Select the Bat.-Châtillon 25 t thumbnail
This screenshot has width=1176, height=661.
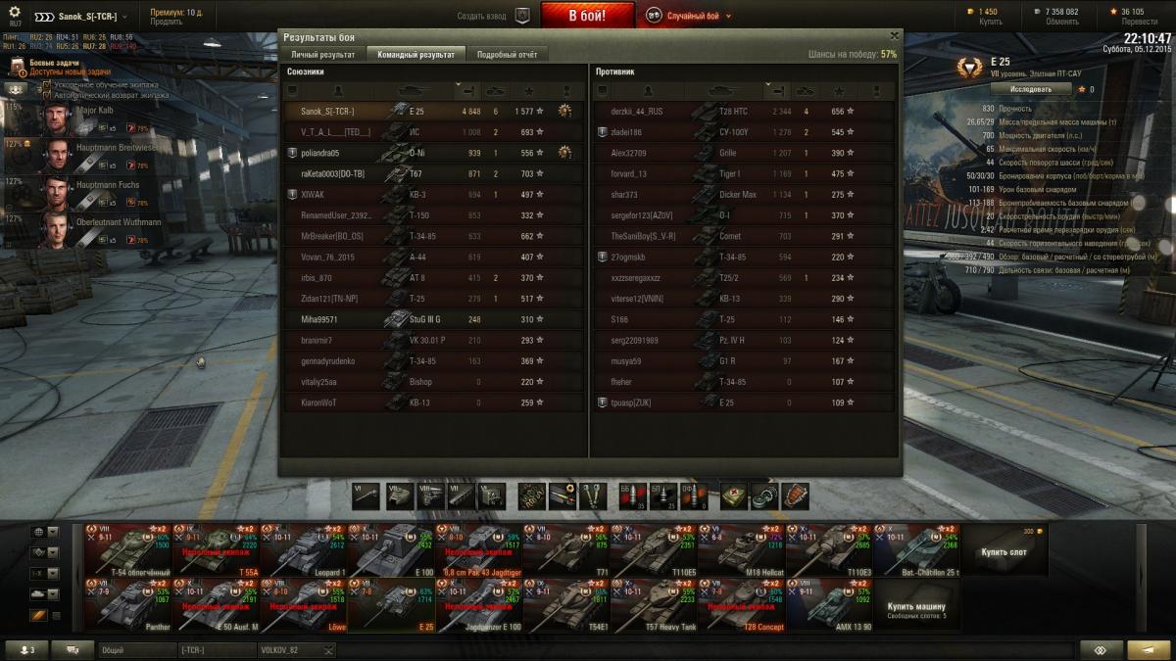(917, 551)
